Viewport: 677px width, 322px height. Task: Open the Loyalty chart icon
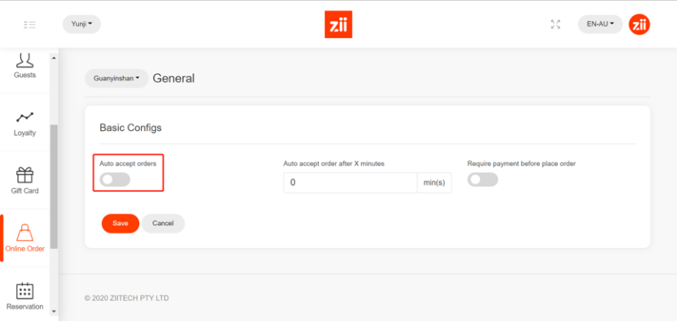click(24, 117)
